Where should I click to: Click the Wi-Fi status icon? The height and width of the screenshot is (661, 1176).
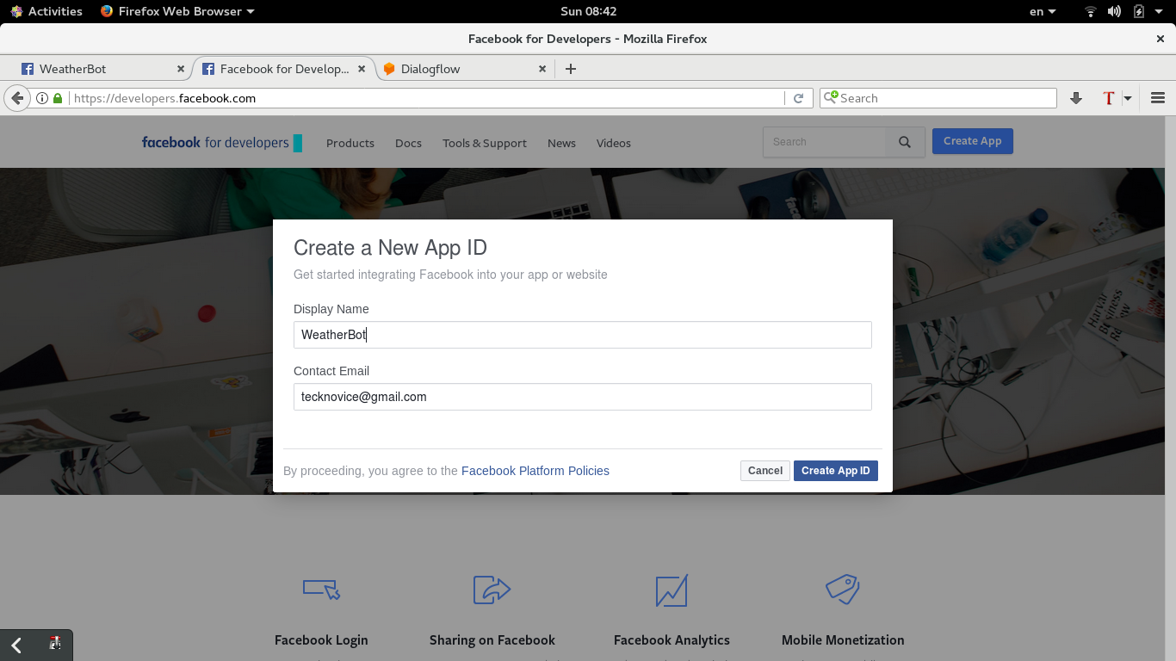click(1091, 11)
